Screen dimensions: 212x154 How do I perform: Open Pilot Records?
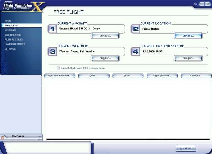(13, 39)
